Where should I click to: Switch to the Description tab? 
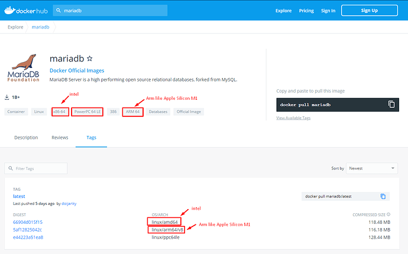(x=26, y=138)
